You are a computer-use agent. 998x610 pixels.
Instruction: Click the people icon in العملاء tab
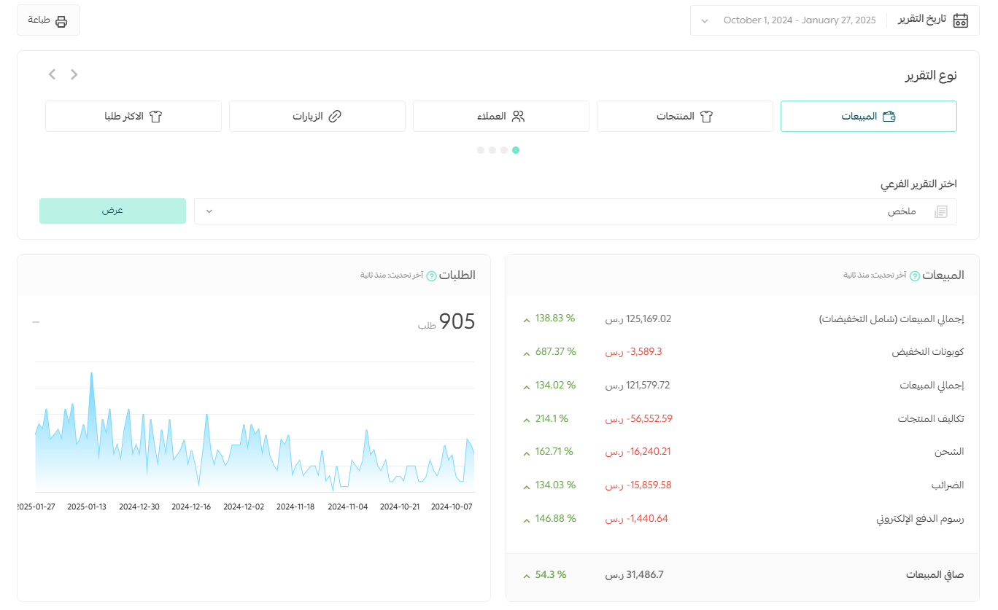click(x=518, y=117)
